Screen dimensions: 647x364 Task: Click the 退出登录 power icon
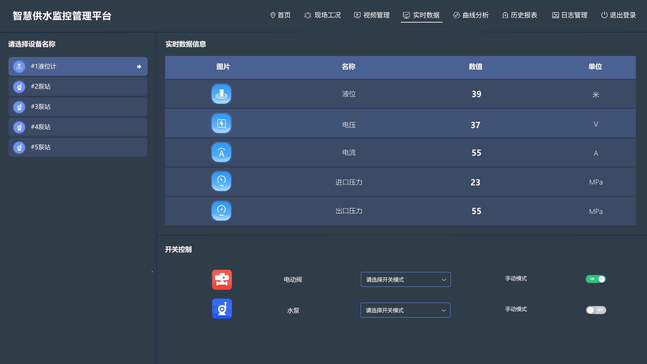[604, 15]
